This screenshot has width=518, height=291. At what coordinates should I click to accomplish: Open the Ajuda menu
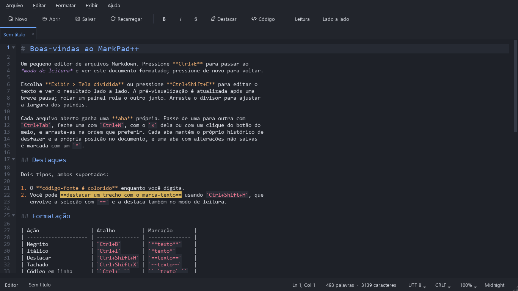[114, 5]
